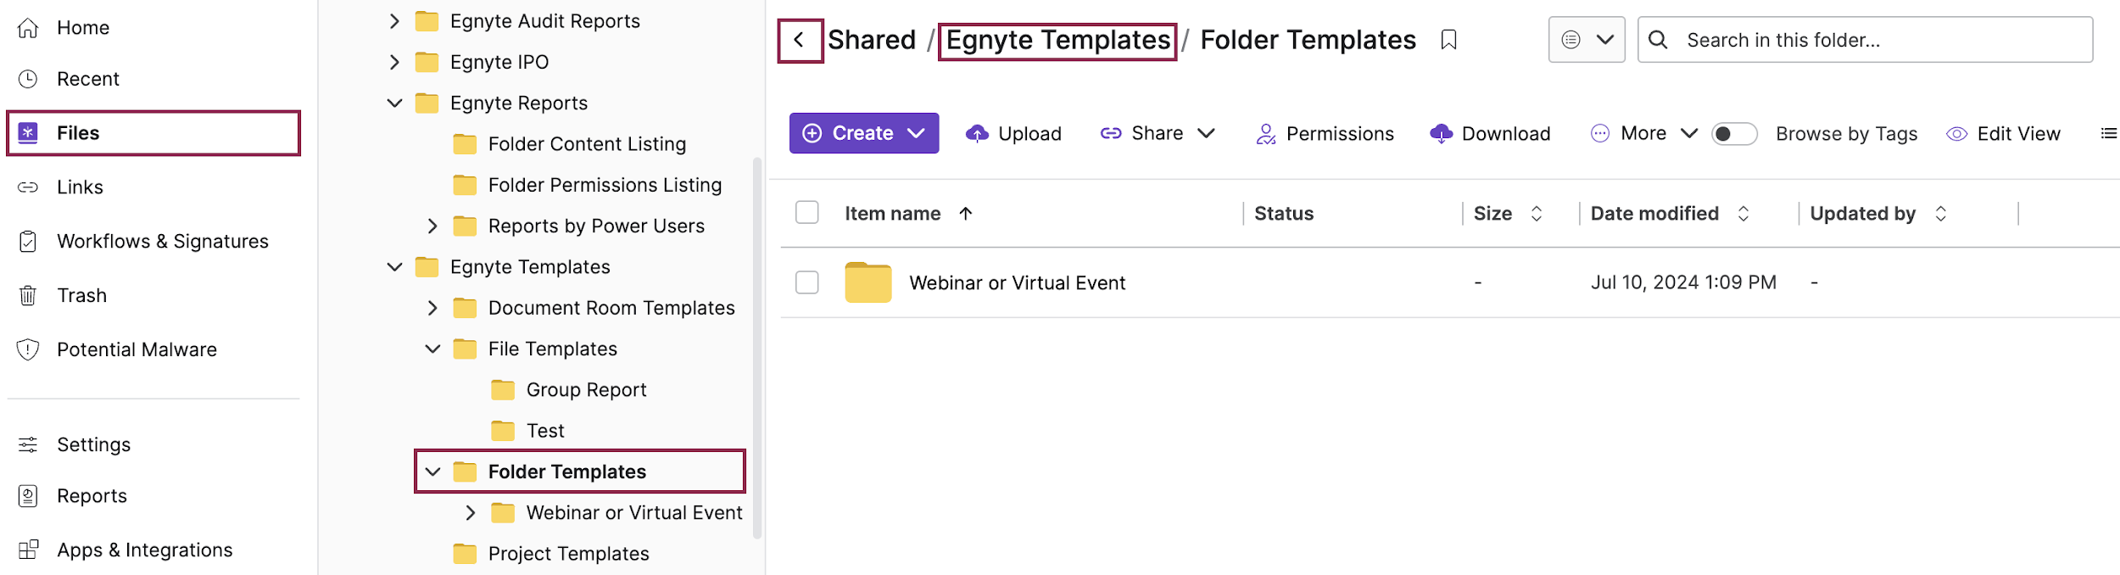Click the Reports icon in sidebar
2120x575 pixels.
click(28, 496)
